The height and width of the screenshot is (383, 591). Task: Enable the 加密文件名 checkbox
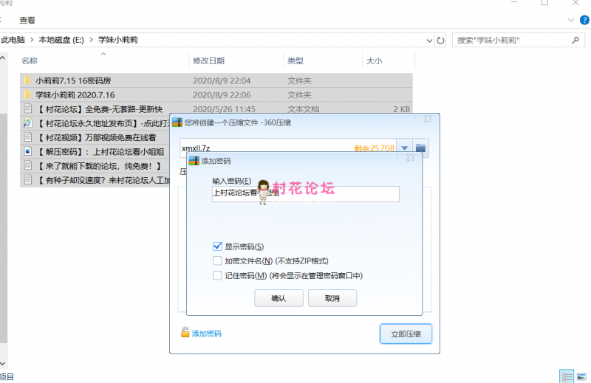217,260
